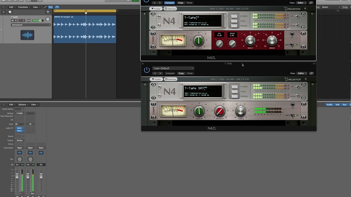351x197 pixels.
Task: Switch mixer filter to Audio
Action: coord(329,105)
